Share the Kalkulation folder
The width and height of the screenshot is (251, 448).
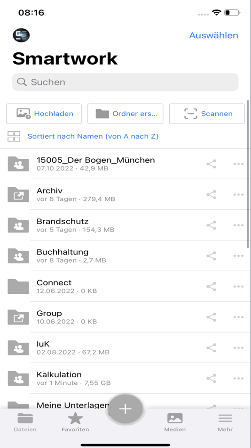(x=211, y=378)
